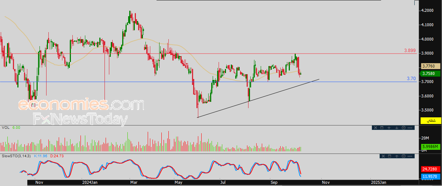Select the SlowSTO(3,14,3) indicator label
Image resolution: width=442 pixels, height=186 pixels.
tap(17, 156)
